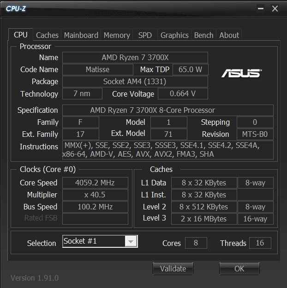Screen dimensions: 287x288
Task: Click the Package value Socket AM4 (1331)
Action: click(x=135, y=81)
